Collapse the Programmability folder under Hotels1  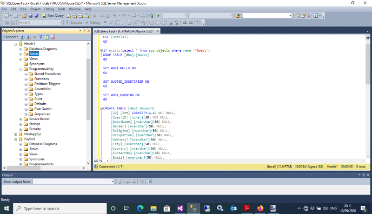20,69
